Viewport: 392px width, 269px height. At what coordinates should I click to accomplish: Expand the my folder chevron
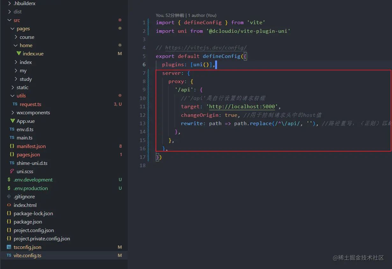point(16,71)
